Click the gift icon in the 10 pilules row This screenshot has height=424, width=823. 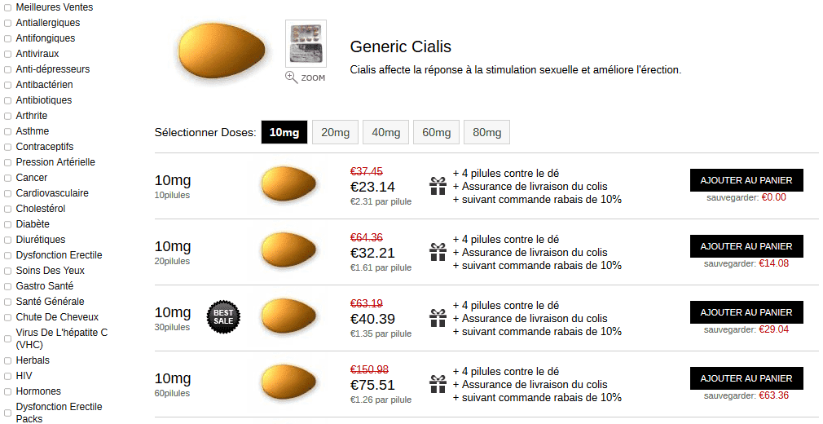[x=438, y=186]
